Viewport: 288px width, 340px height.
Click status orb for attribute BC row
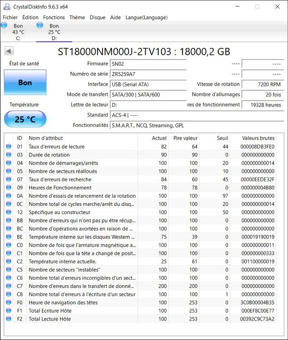(9, 228)
